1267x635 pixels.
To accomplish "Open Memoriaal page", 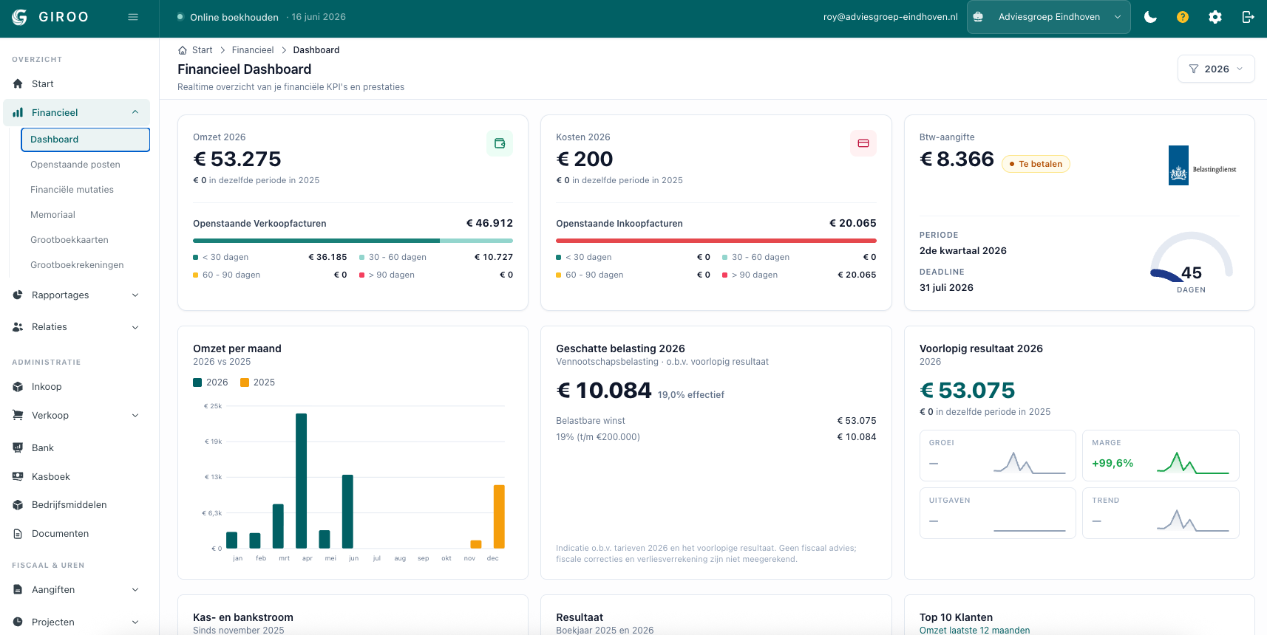I will (x=52, y=215).
